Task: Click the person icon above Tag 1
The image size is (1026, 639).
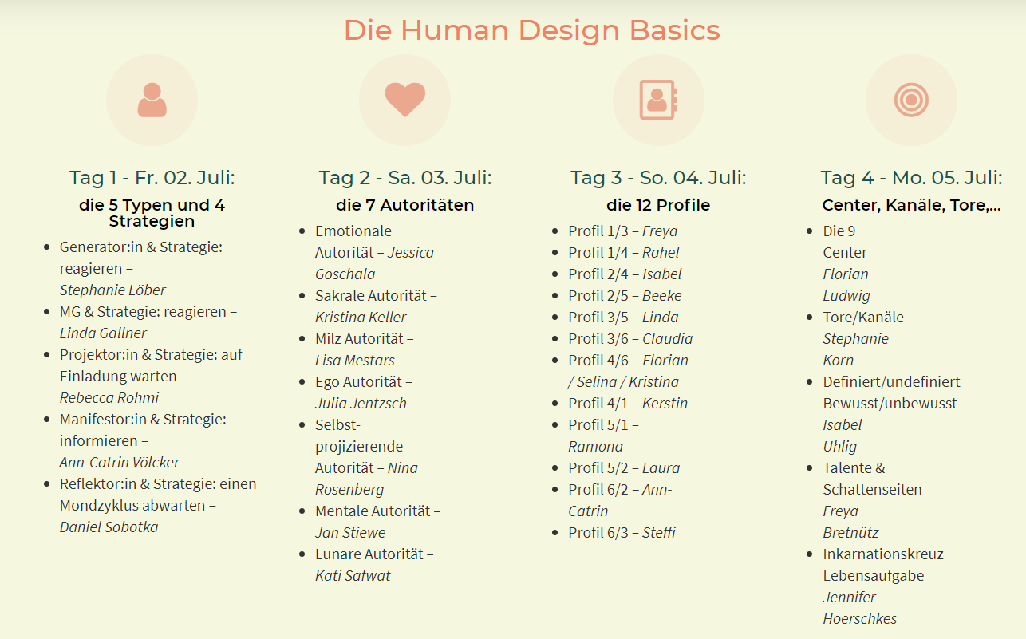Action: click(152, 101)
